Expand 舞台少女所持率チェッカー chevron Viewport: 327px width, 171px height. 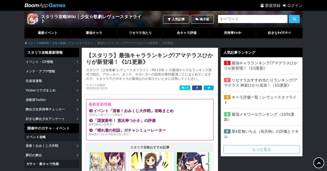tap(77, 109)
